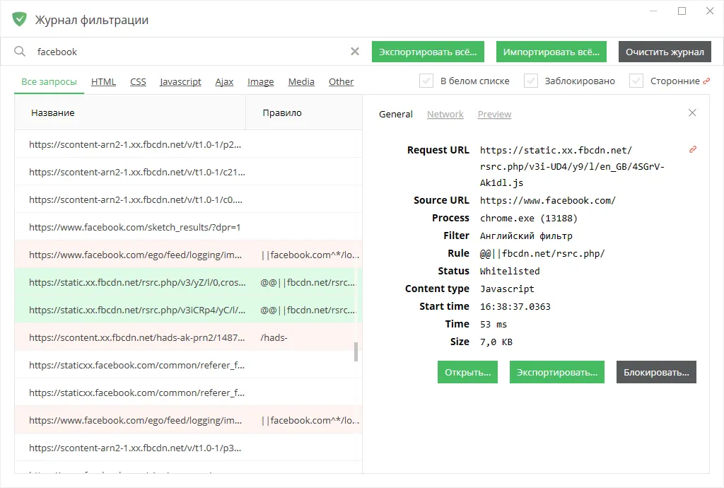Viewport: 724px width, 488px height.
Task: Clear the facebook search text
Action: click(x=355, y=51)
